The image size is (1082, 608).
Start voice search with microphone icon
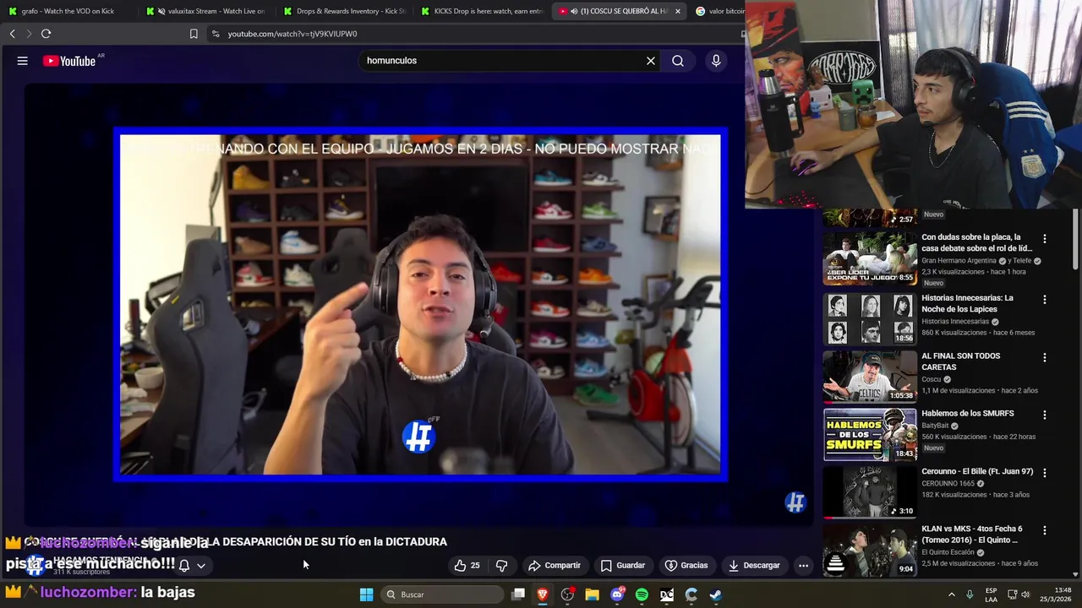point(716,61)
